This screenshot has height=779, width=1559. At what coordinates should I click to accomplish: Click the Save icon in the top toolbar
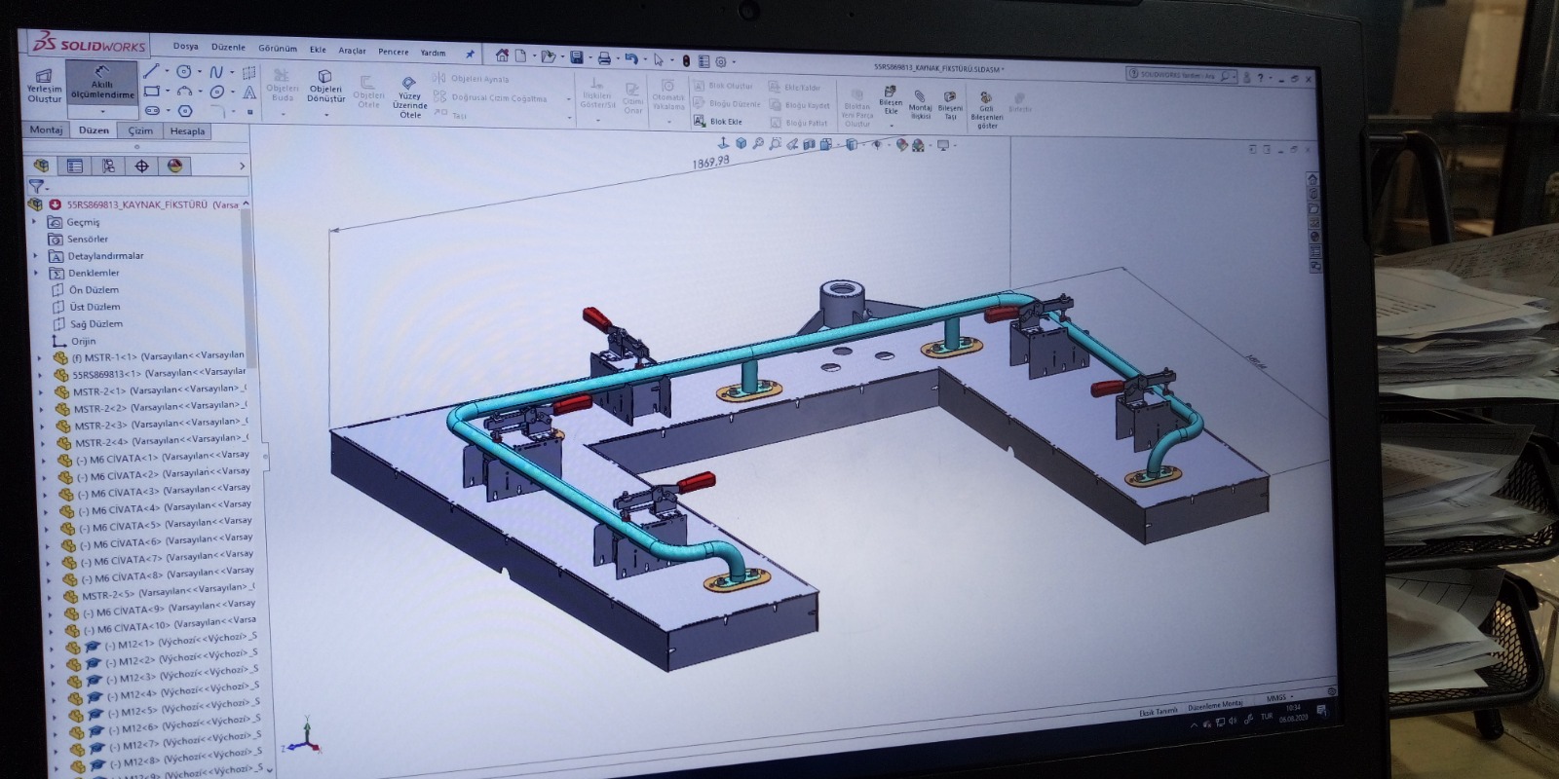pos(577,58)
